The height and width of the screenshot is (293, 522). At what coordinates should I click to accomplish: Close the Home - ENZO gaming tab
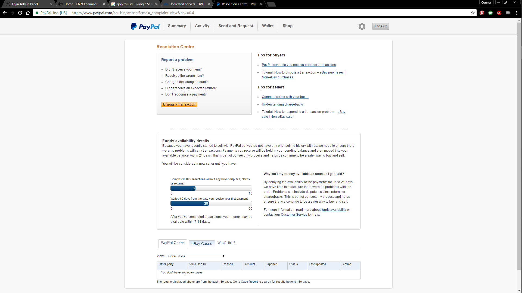tap(104, 4)
